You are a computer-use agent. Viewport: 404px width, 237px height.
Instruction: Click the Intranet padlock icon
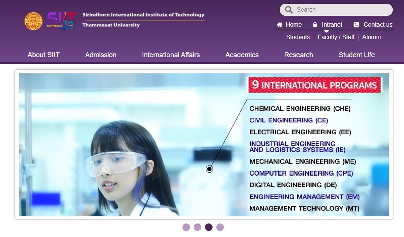315,24
